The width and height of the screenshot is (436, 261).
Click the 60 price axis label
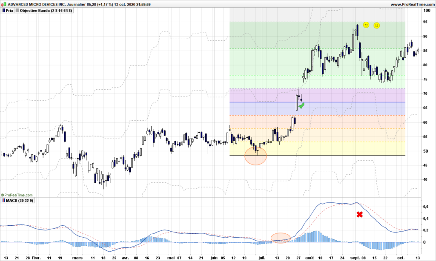[425, 122]
